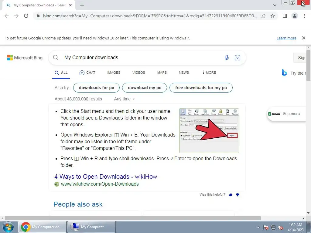Click the Bing chat logo icon
Viewport: 311px width, 233px height.
point(284,73)
